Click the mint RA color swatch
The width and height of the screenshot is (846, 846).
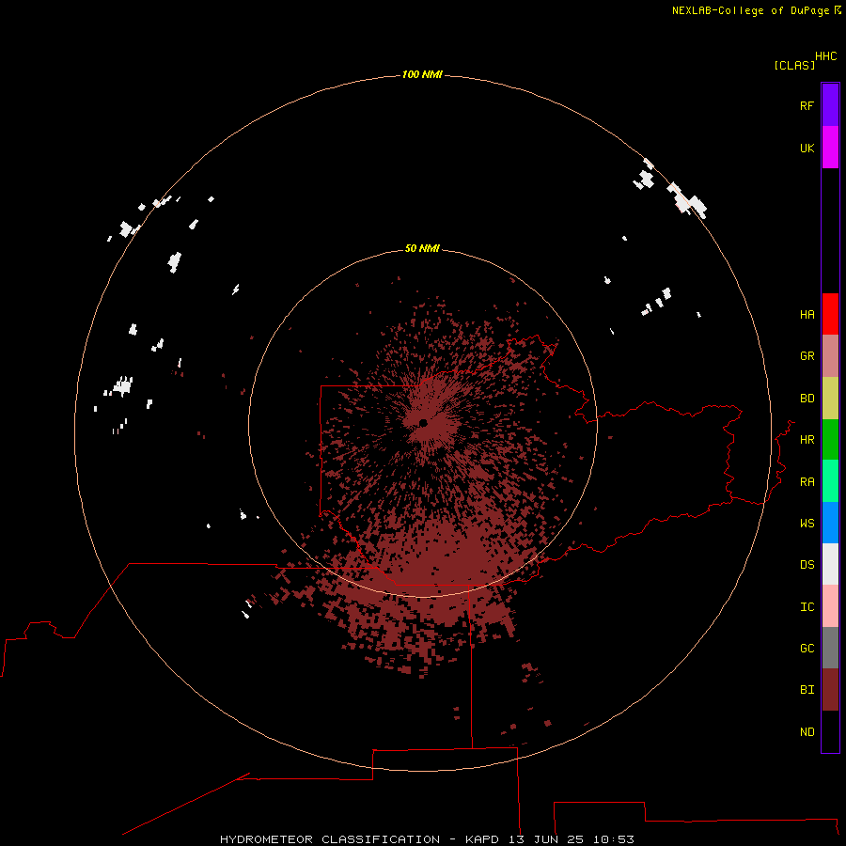830,481
